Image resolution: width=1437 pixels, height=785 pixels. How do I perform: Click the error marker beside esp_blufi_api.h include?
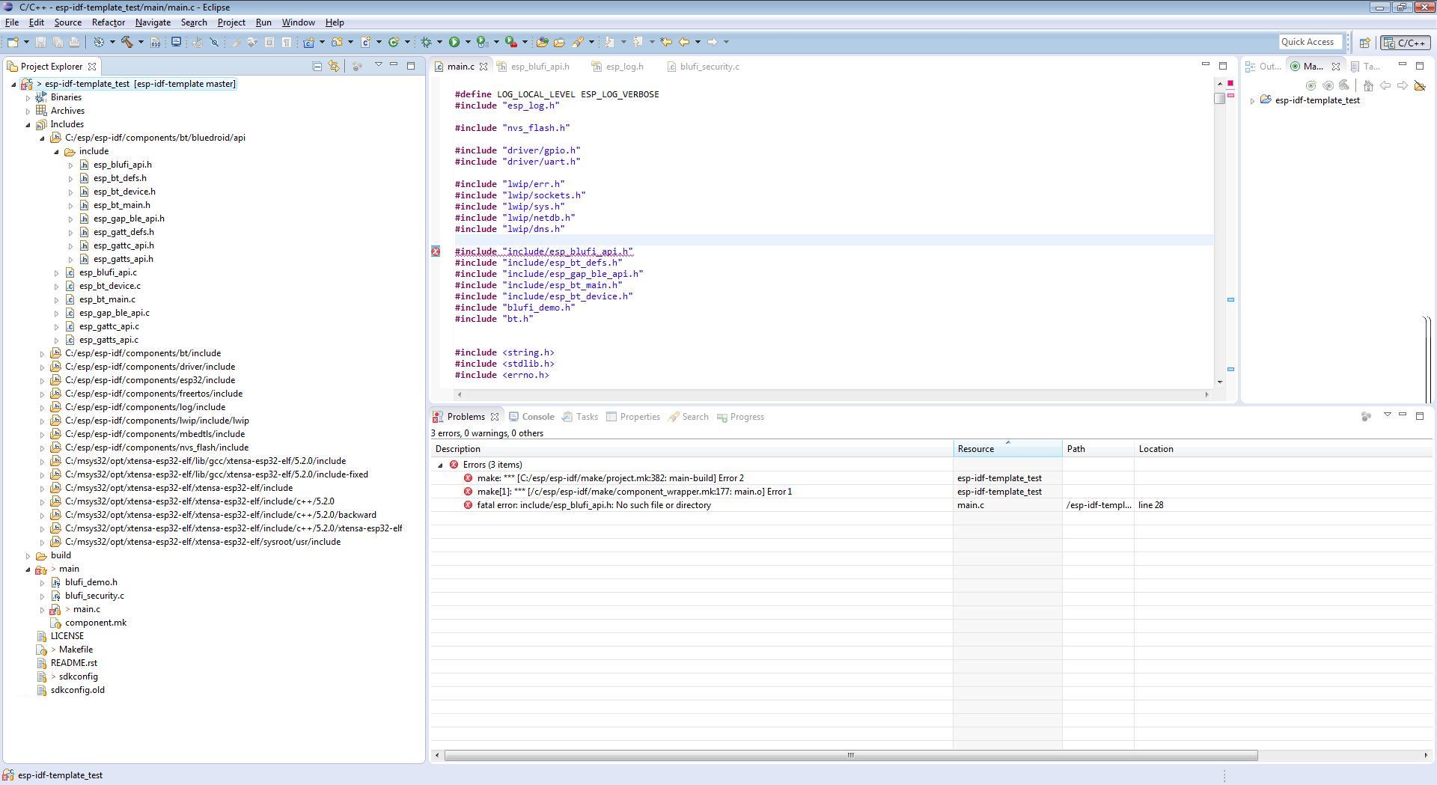(x=436, y=251)
